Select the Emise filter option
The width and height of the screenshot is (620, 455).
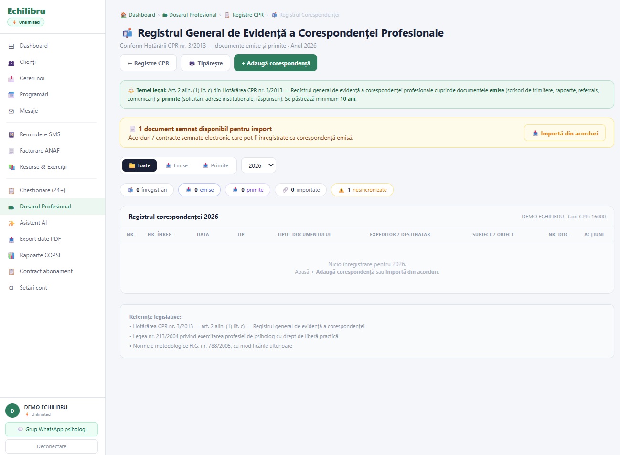tap(177, 165)
